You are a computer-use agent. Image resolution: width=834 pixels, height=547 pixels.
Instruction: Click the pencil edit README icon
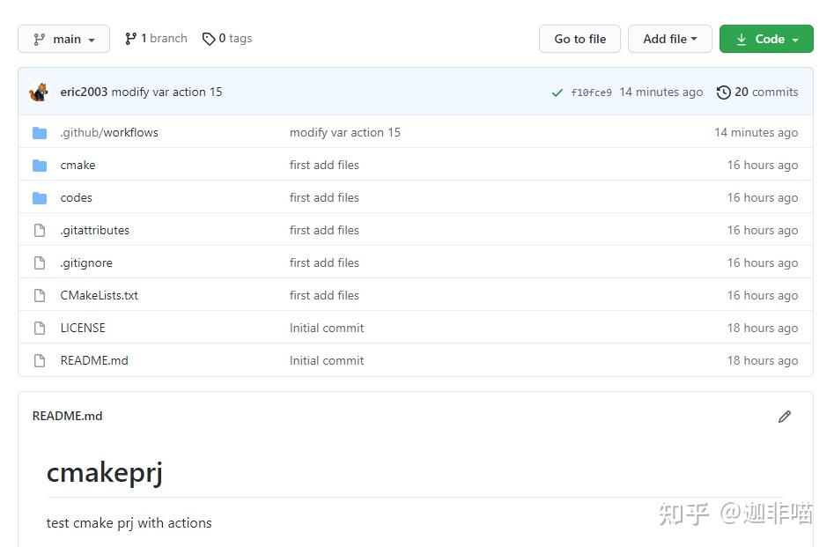tap(784, 416)
